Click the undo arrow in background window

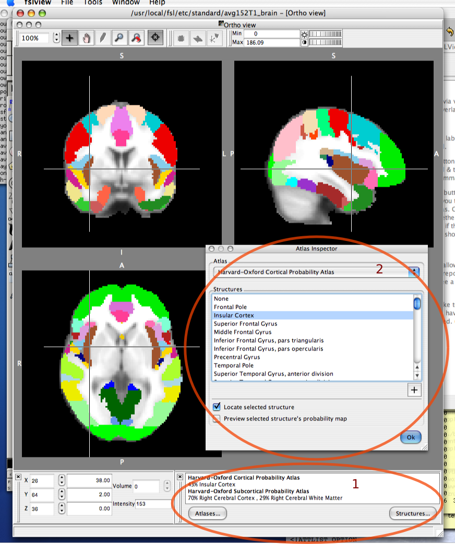tap(450, 32)
